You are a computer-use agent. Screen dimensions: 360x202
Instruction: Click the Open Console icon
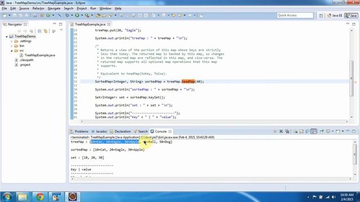[x=338, y=131]
